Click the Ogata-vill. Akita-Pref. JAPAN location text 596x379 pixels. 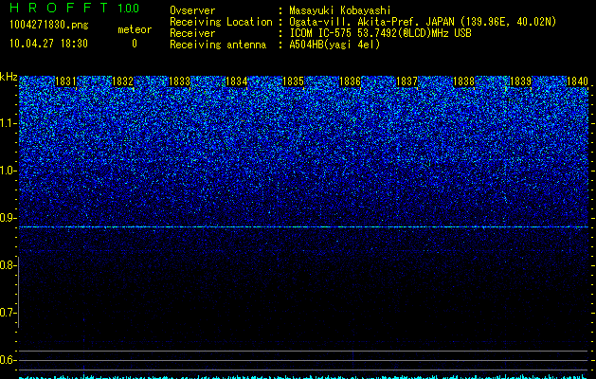pyautogui.click(x=423, y=22)
